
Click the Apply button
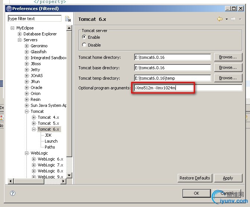click(228, 178)
